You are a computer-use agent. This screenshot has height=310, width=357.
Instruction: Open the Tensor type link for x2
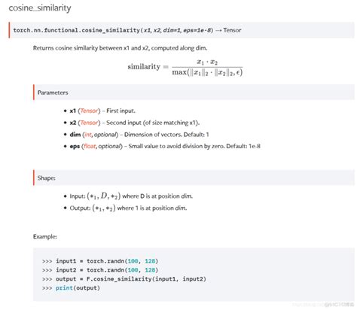[89, 123]
